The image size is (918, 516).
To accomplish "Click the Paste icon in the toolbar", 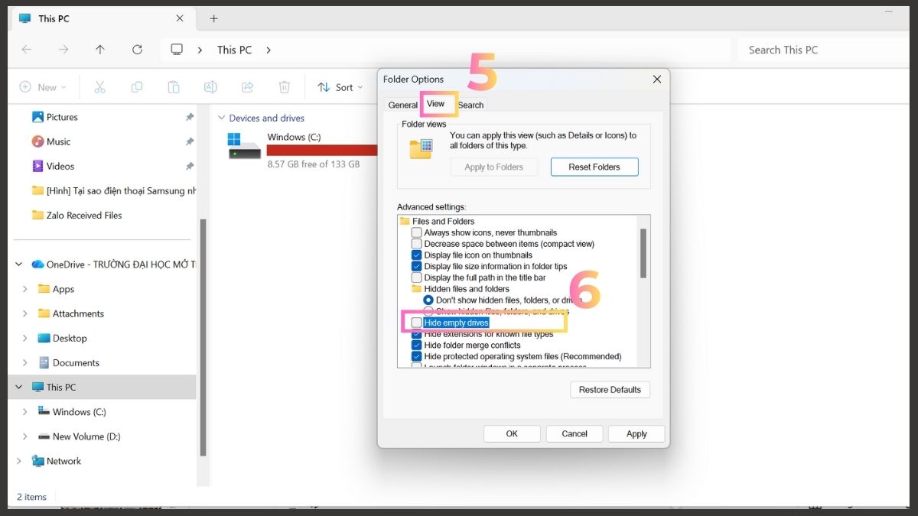I will [x=173, y=86].
